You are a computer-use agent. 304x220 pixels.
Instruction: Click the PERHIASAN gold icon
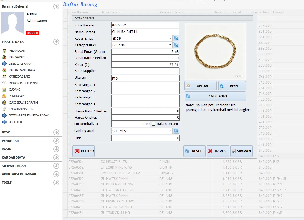click(x=4, y=96)
